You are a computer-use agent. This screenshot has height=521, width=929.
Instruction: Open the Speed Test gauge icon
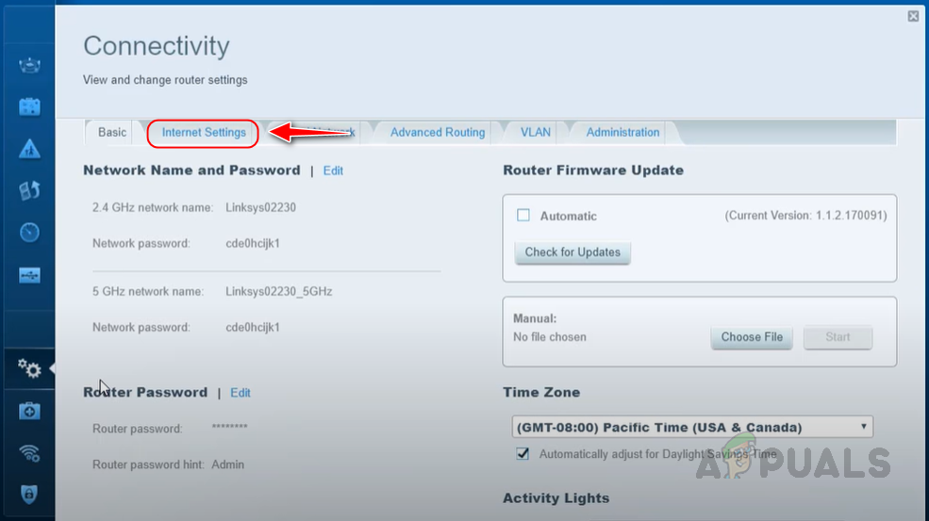29,233
